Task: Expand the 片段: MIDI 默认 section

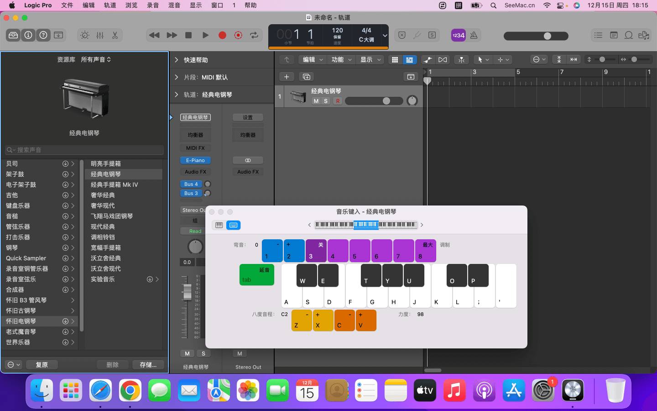Action: pyautogui.click(x=177, y=77)
